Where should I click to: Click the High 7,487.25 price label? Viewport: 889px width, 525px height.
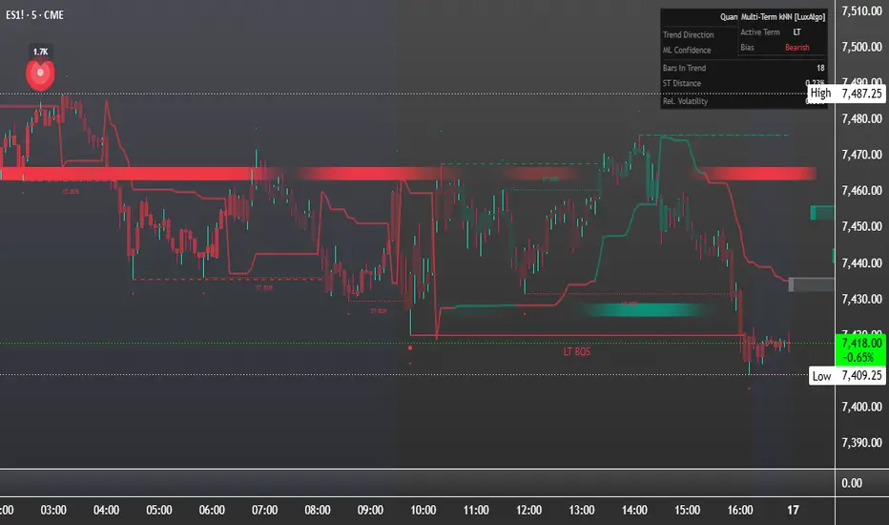click(x=846, y=94)
